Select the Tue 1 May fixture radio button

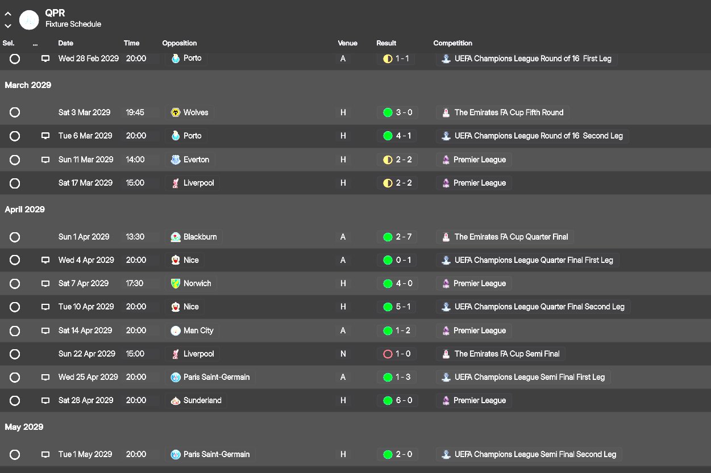[x=15, y=455]
